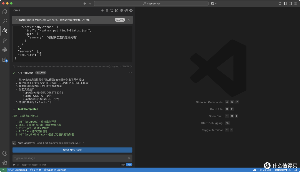Go back with the title bar arrow
Viewport: 300px width, 172px height.
click(x=85, y=3)
